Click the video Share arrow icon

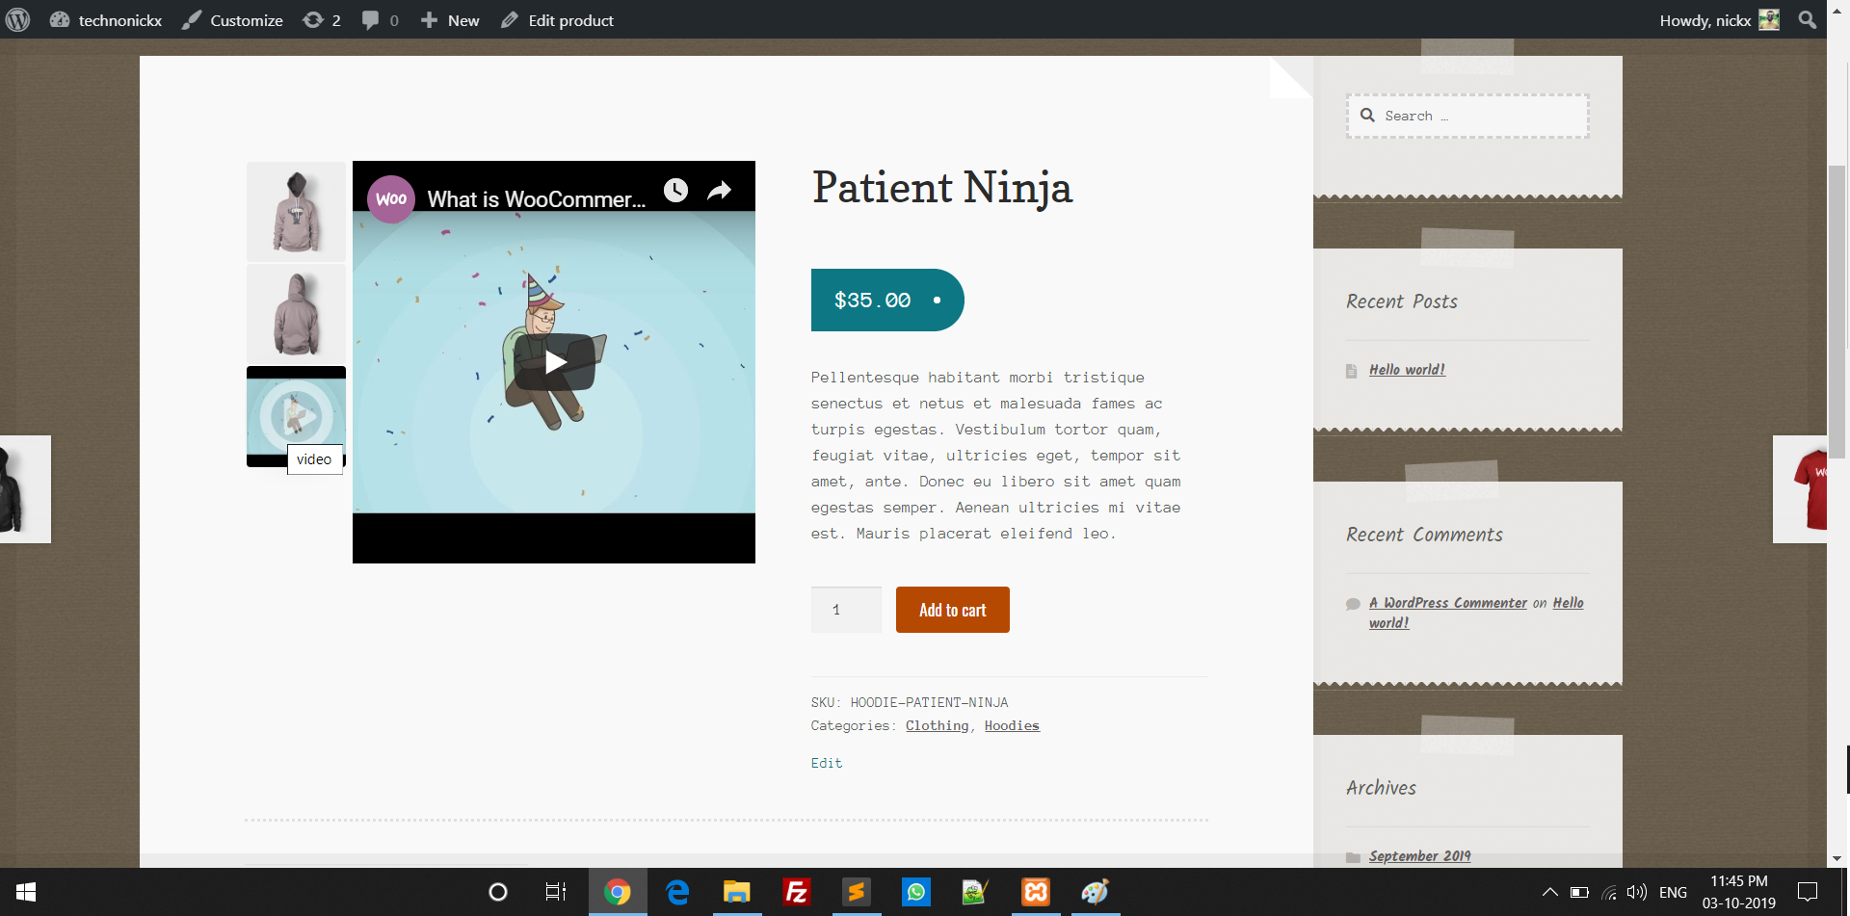720,191
